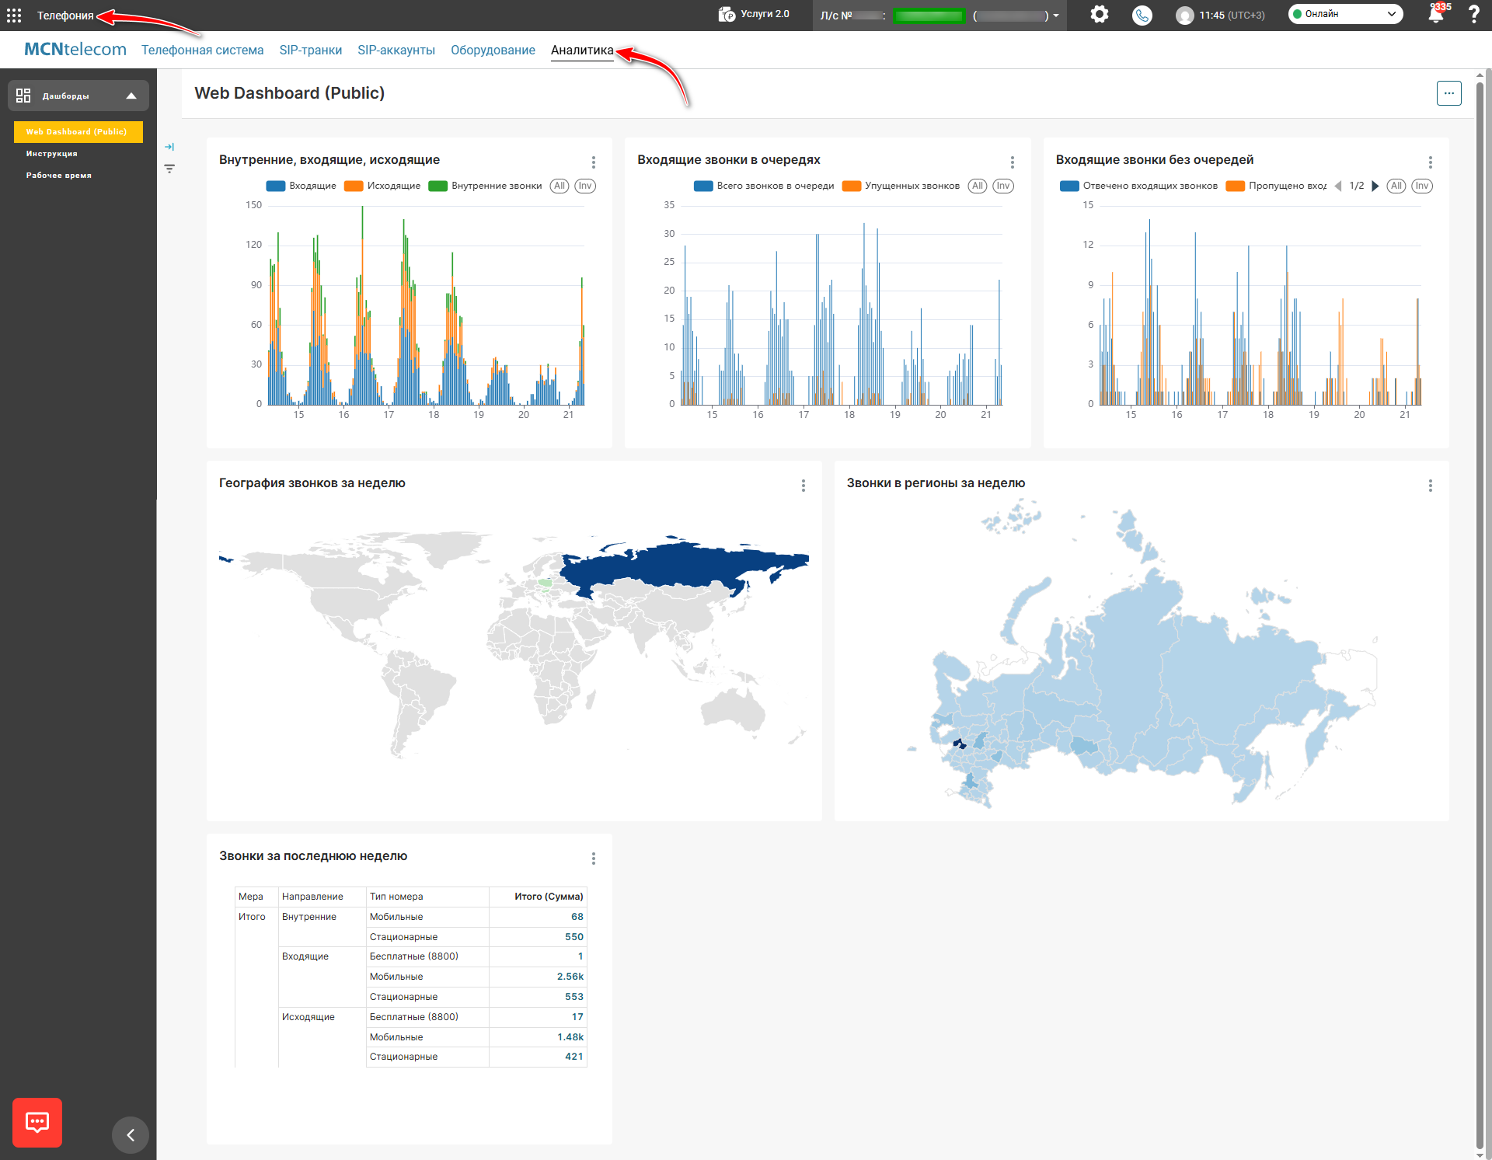Expand the account number dropdown arrow

(1056, 16)
